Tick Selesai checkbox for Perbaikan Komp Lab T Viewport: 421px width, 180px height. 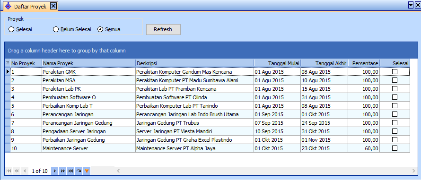pos(395,106)
